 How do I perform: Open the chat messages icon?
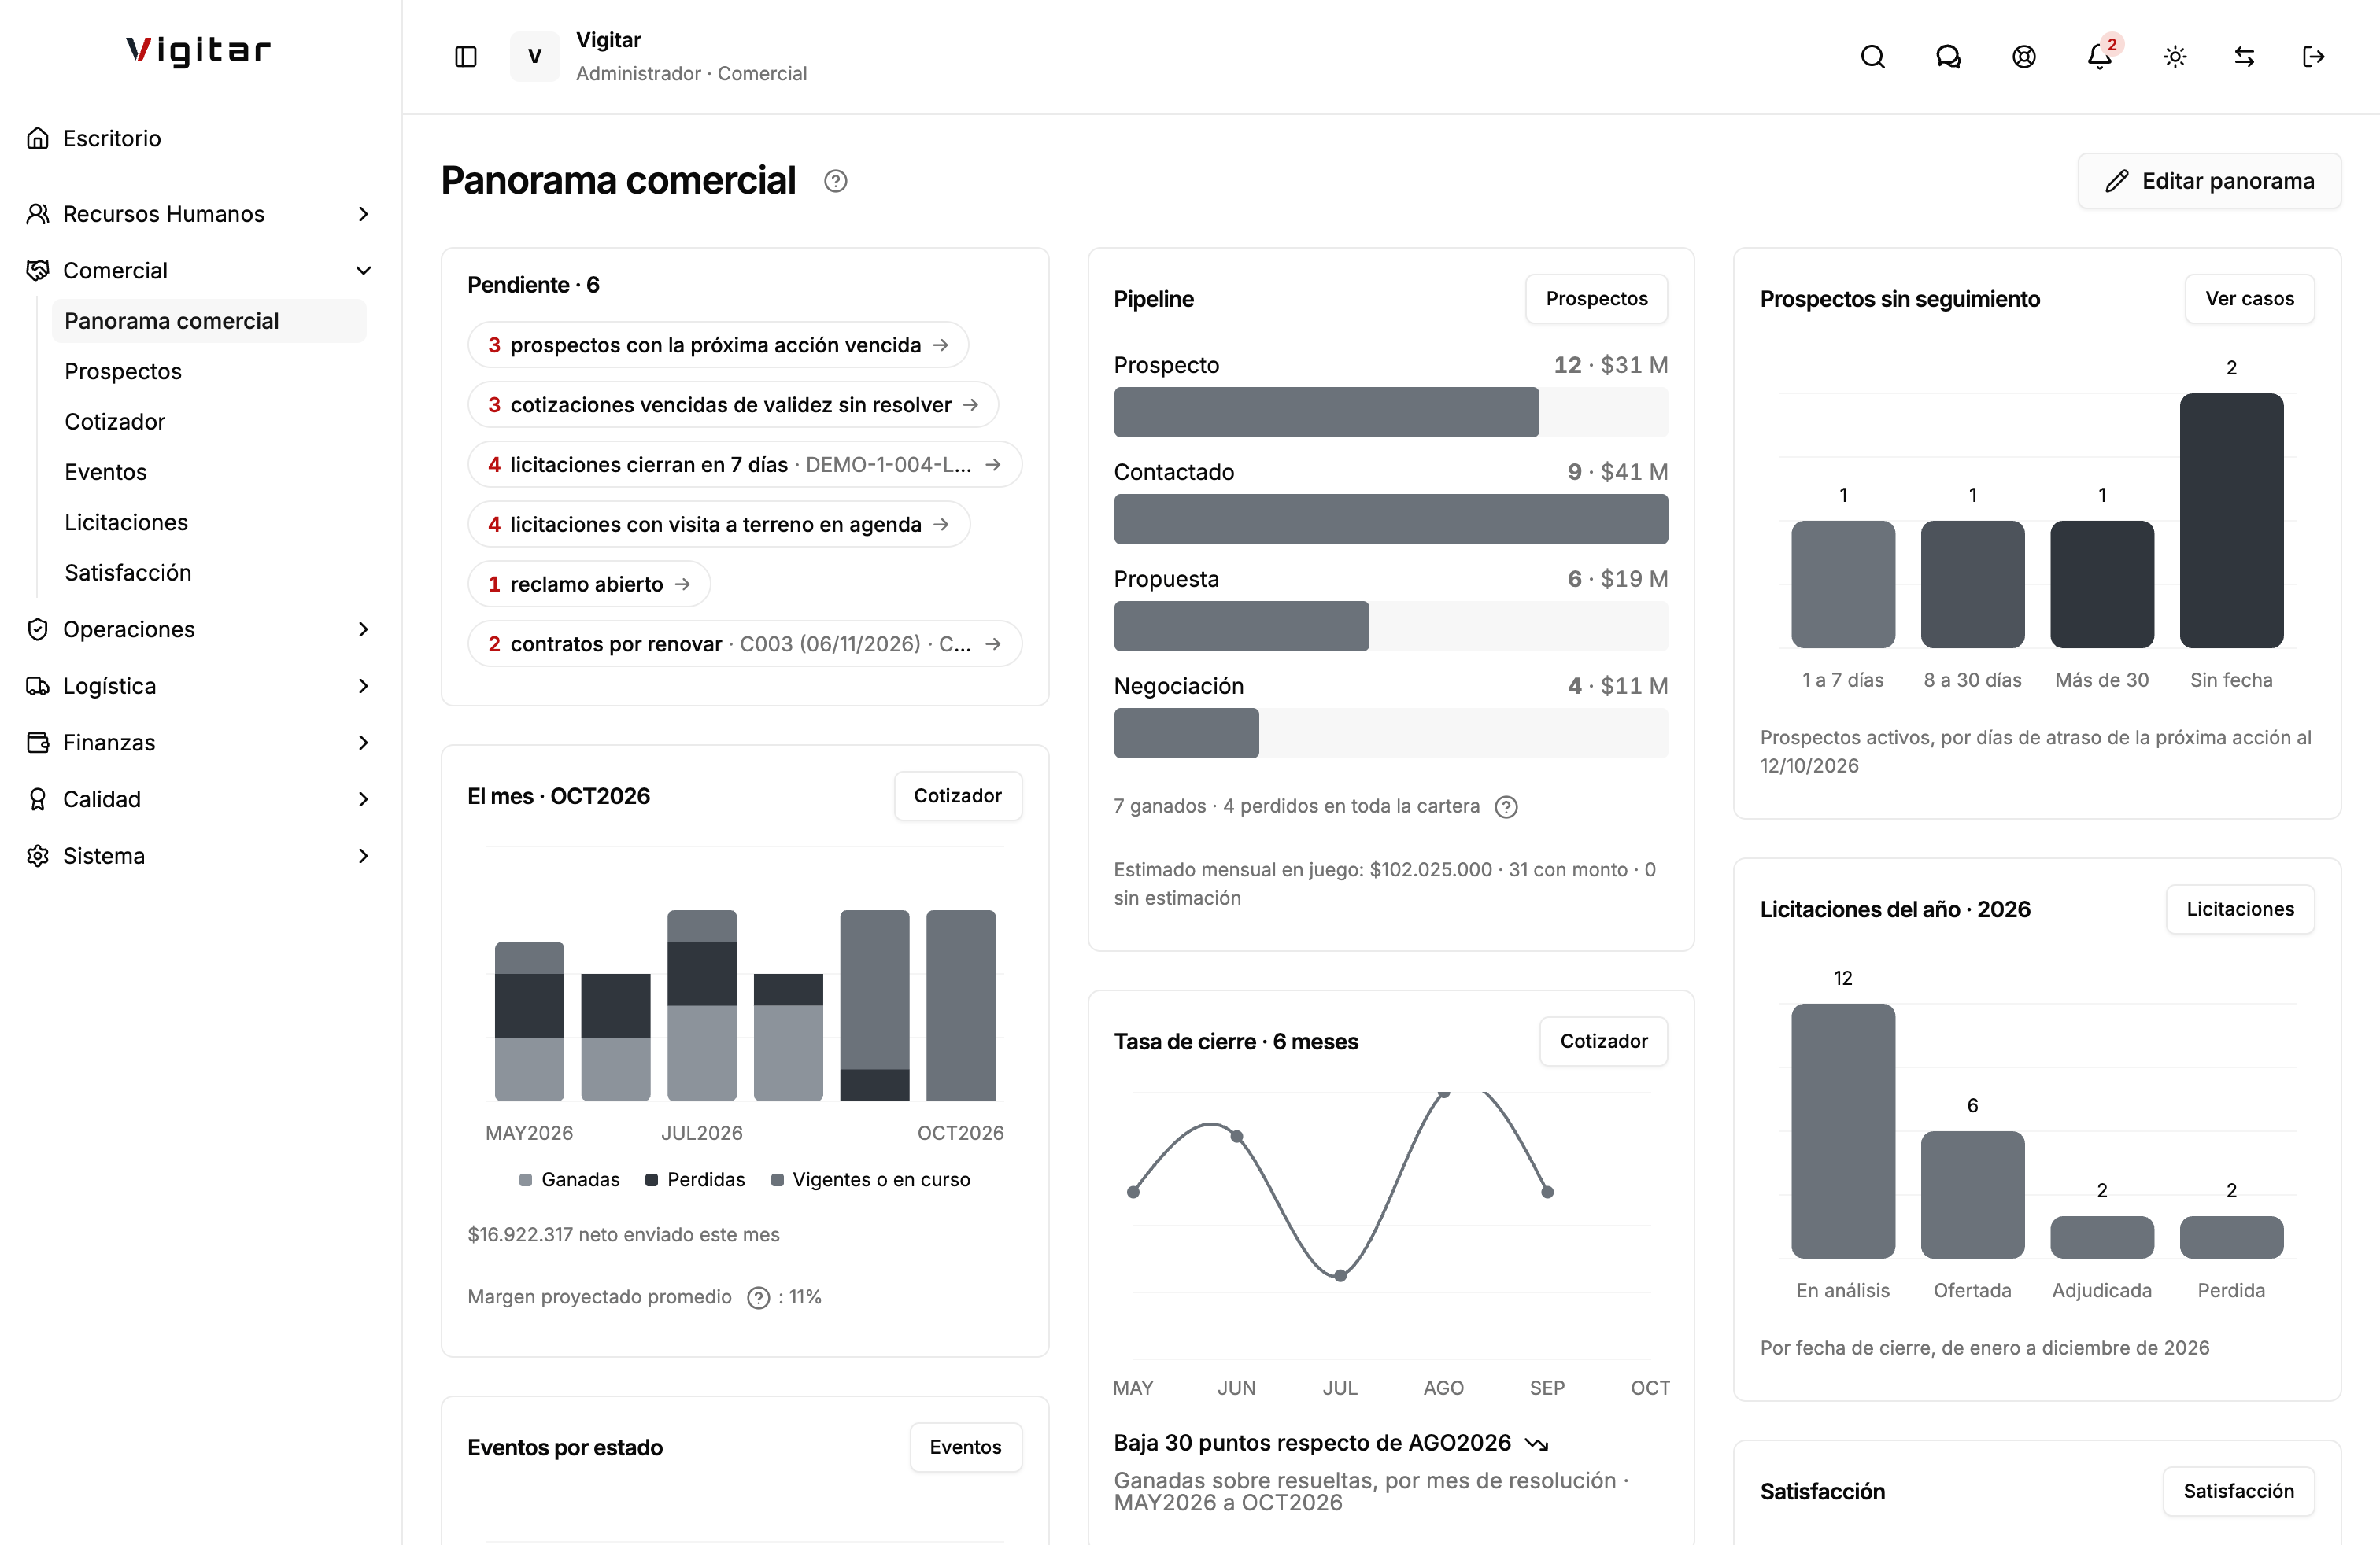tap(1948, 57)
